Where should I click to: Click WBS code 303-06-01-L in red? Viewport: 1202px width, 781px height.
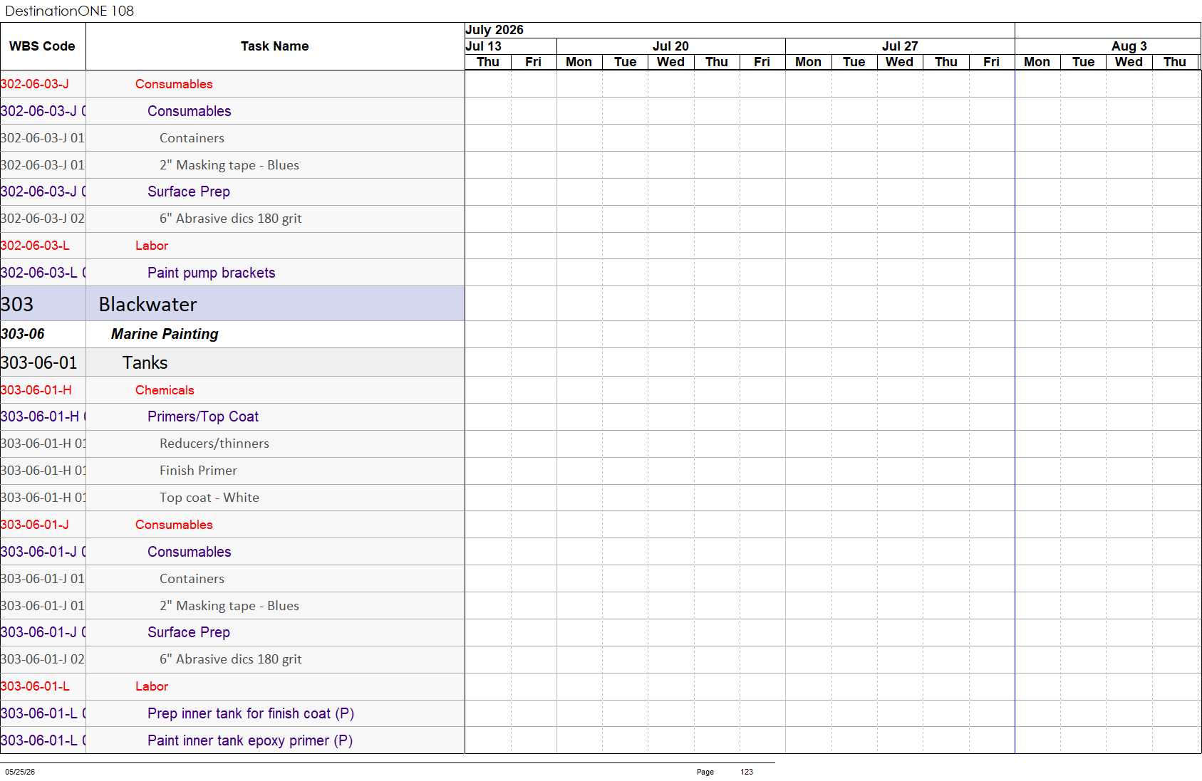coord(35,686)
